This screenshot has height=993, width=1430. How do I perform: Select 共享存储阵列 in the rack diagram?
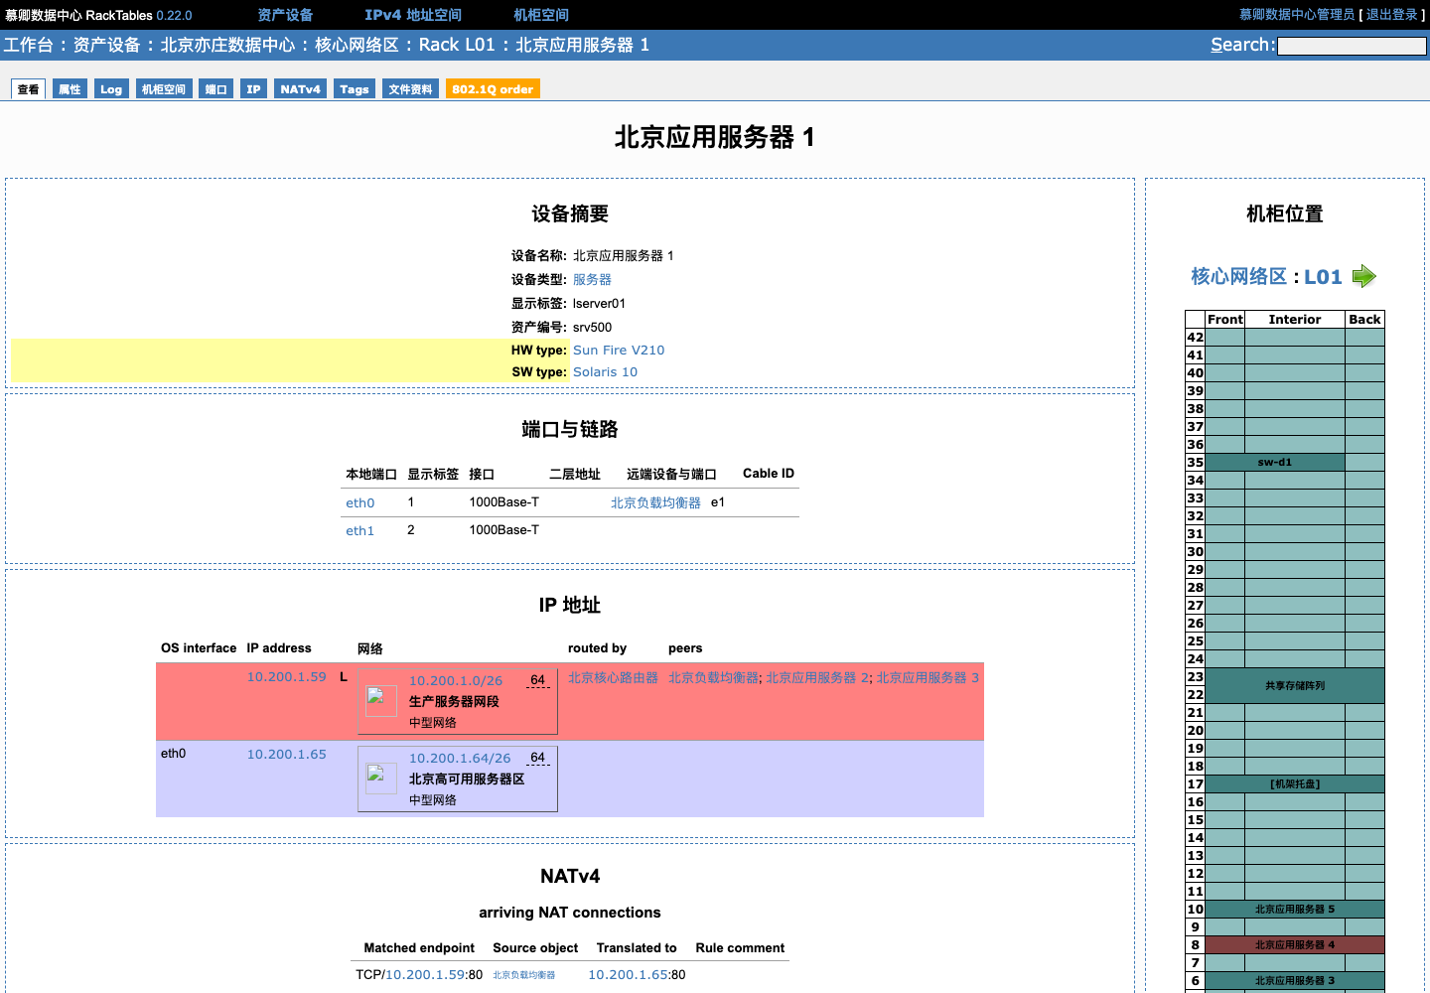point(1295,686)
